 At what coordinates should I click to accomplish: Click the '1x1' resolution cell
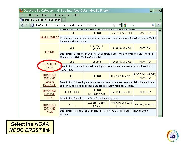pyautogui.click(x=72, y=76)
